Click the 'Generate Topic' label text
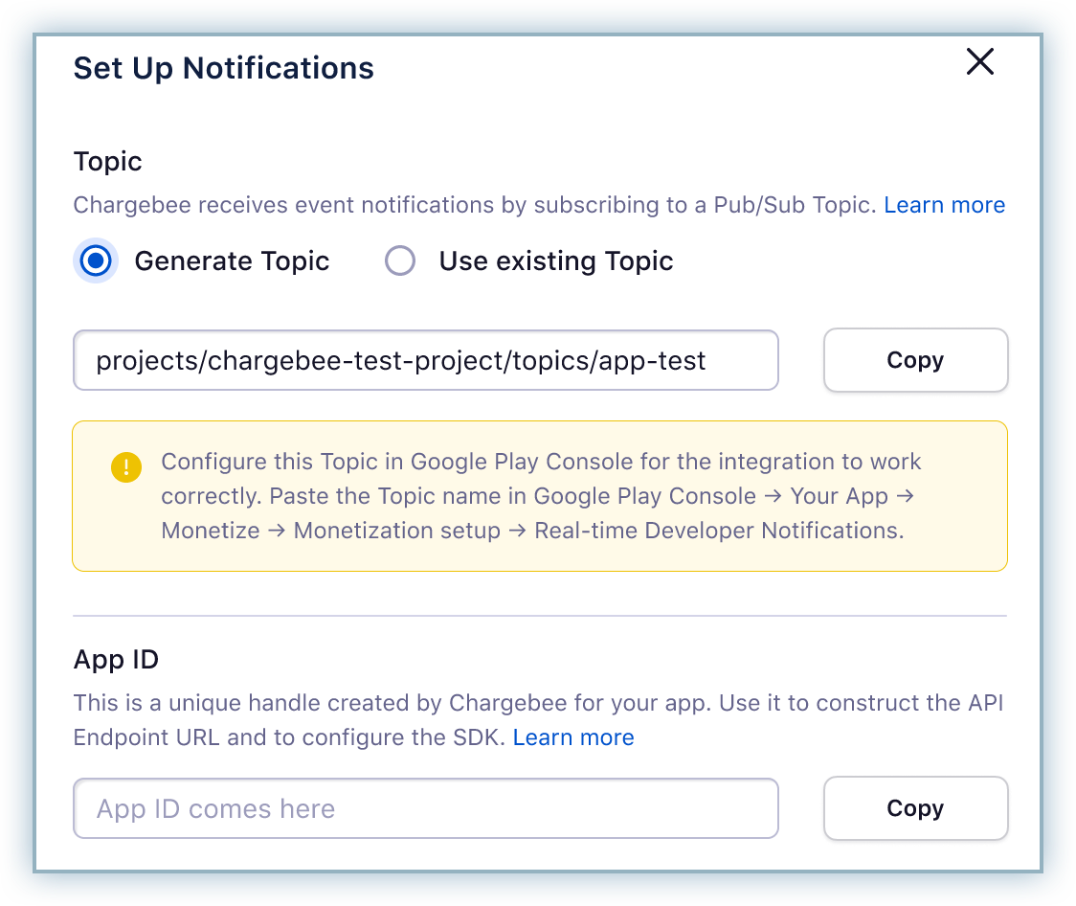 [232, 261]
